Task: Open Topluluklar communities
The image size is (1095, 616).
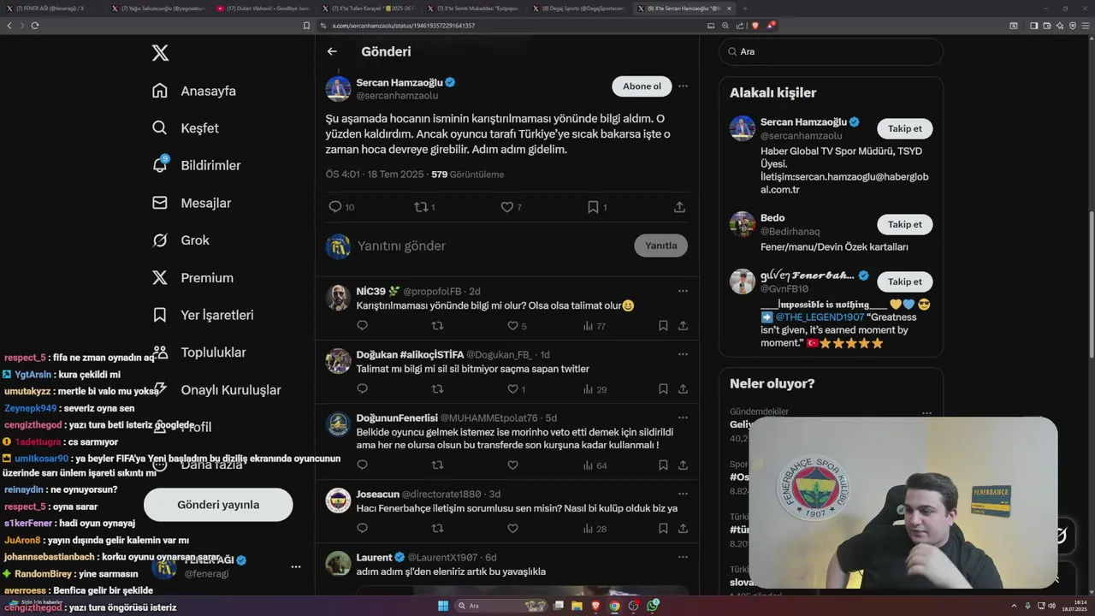Action: (198, 352)
